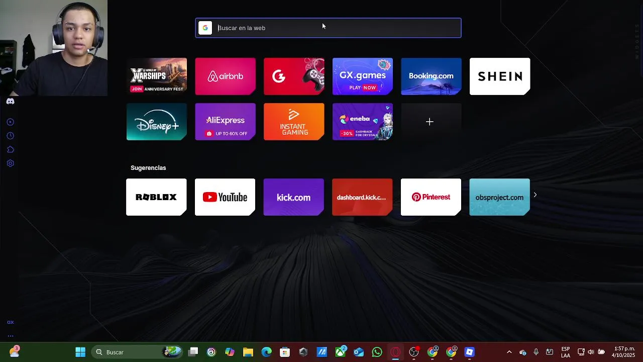
Task: Open the clock showing 1:57 p. m.
Action: (624, 352)
